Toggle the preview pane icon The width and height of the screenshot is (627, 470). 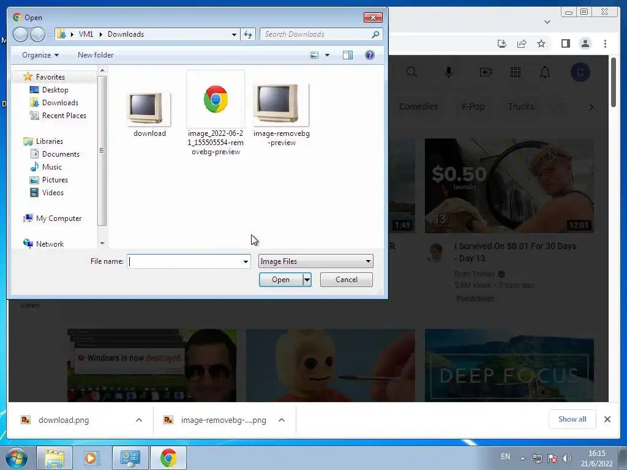click(x=348, y=55)
